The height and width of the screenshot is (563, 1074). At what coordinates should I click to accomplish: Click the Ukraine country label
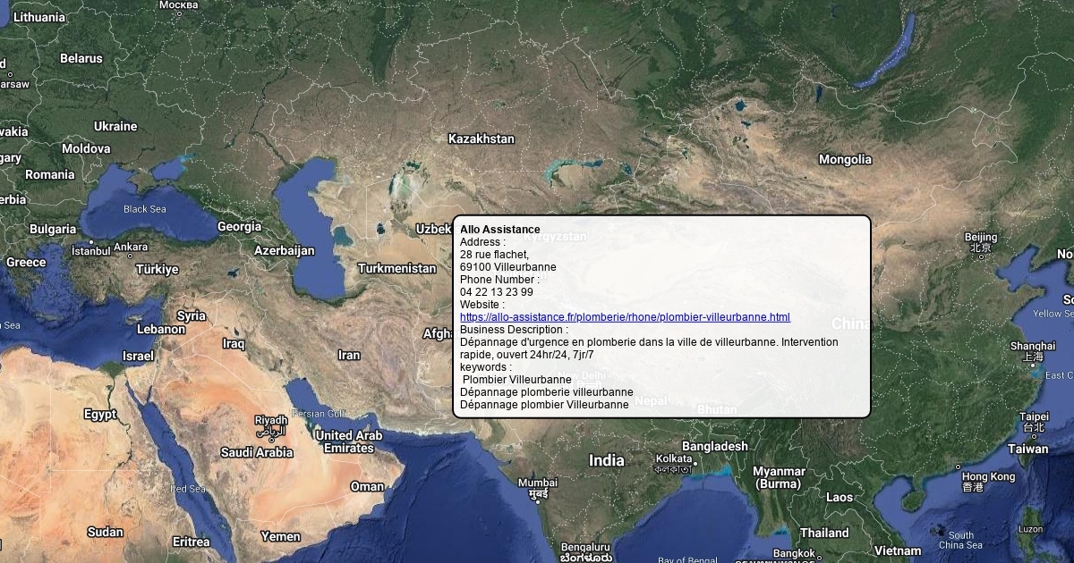[x=115, y=126]
